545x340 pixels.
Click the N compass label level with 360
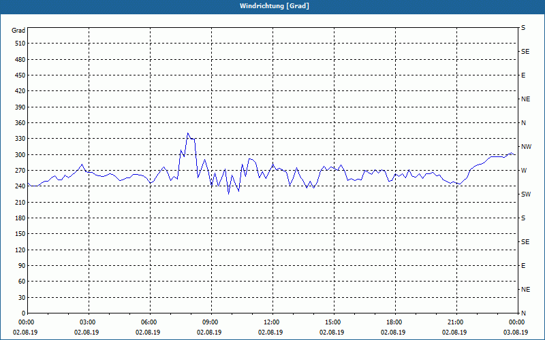523,123
